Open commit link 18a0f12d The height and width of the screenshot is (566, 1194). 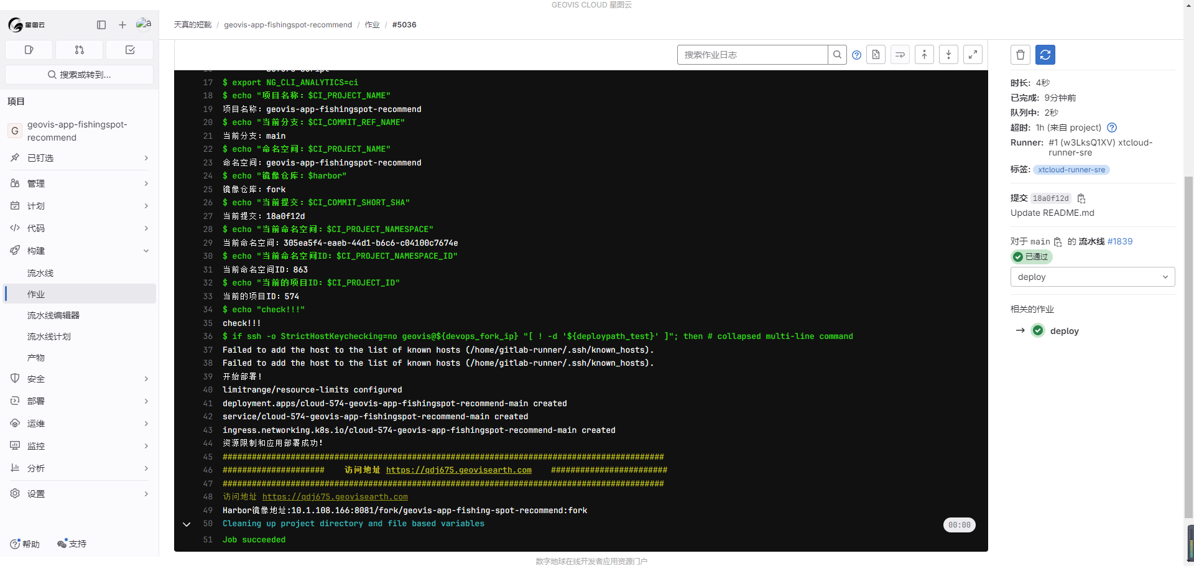pos(1051,198)
